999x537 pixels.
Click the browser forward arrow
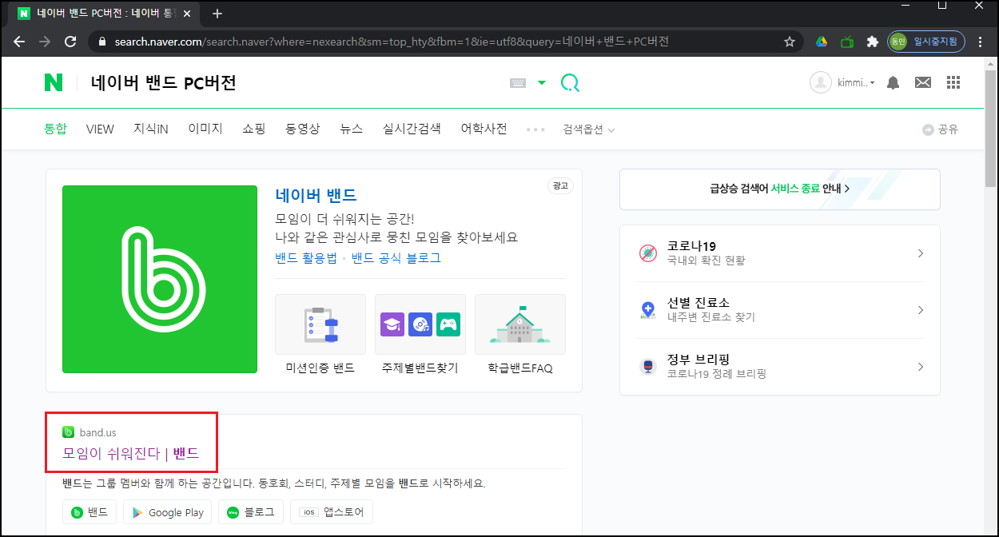click(x=45, y=42)
